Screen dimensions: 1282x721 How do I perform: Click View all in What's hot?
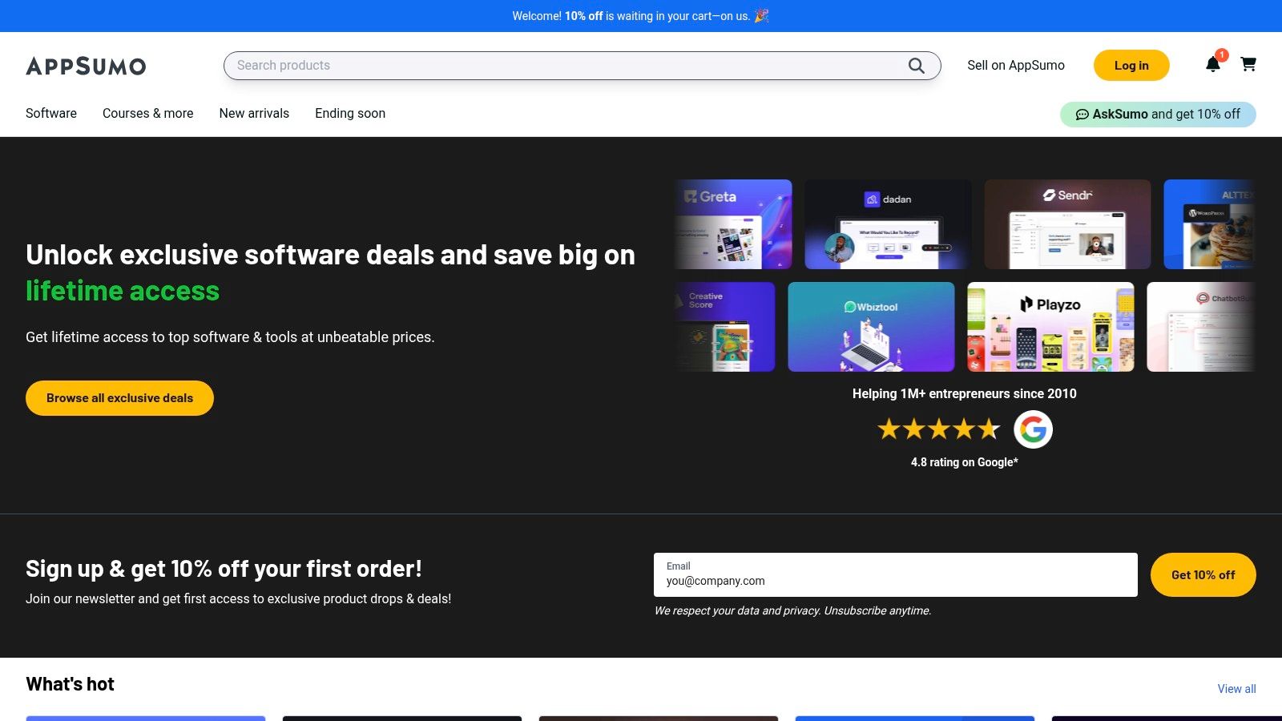tap(1236, 689)
